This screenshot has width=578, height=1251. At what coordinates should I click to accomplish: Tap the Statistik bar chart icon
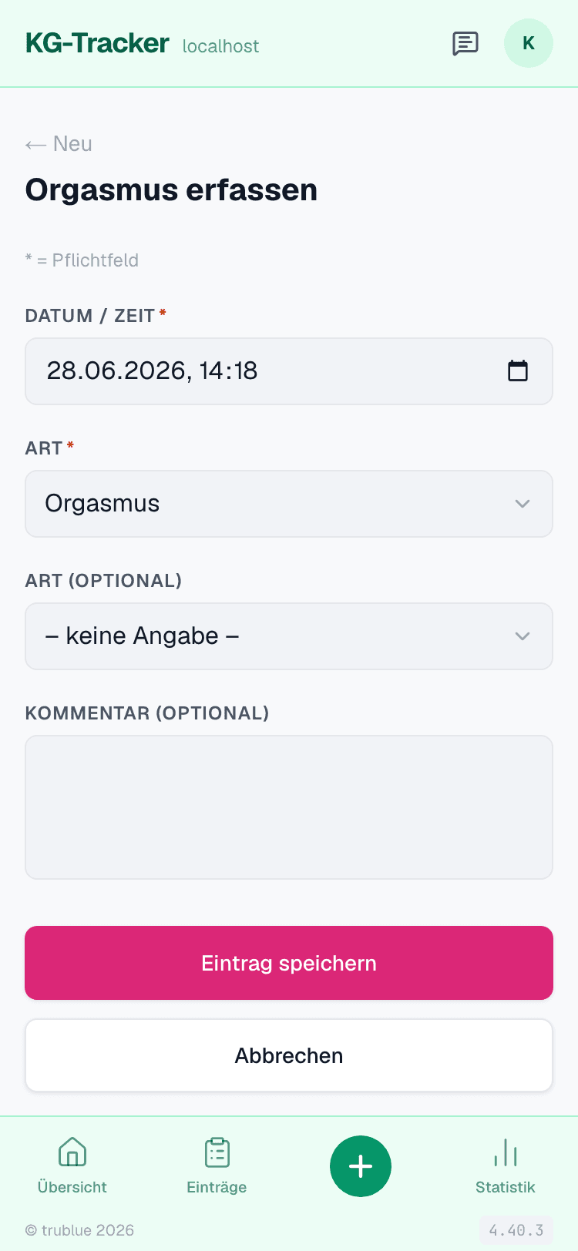click(506, 1152)
